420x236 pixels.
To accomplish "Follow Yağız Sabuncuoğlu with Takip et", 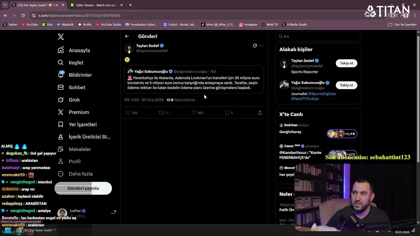I will click(346, 85).
